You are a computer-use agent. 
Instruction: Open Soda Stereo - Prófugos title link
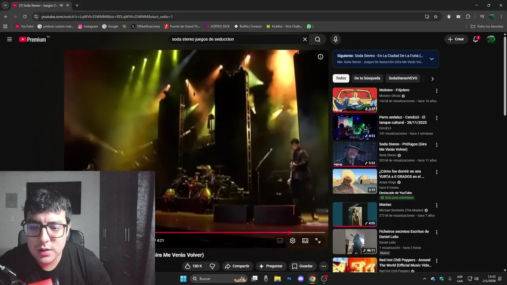click(x=403, y=147)
